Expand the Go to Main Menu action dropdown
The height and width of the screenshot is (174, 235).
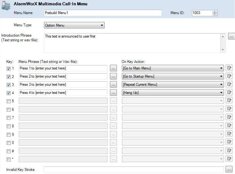point(221,68)
